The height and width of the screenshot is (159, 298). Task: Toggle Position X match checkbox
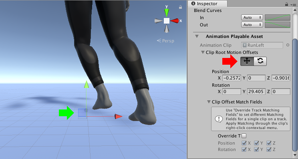pos(244,143)
